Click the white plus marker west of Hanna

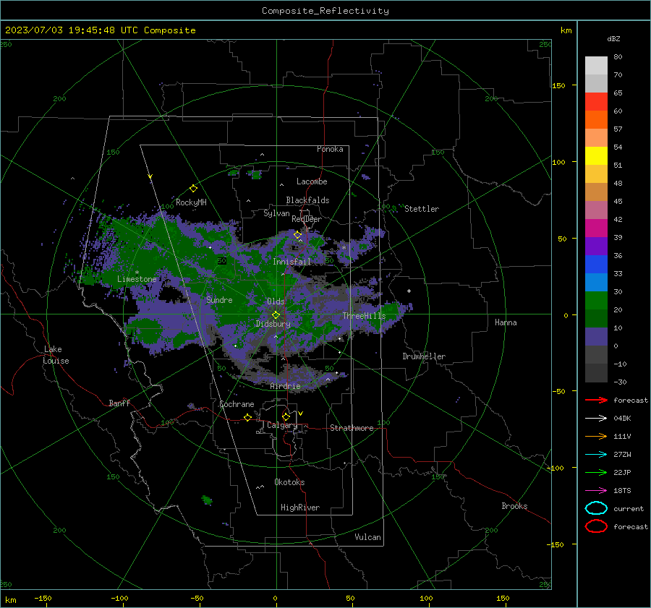click(x=409, y=291)
